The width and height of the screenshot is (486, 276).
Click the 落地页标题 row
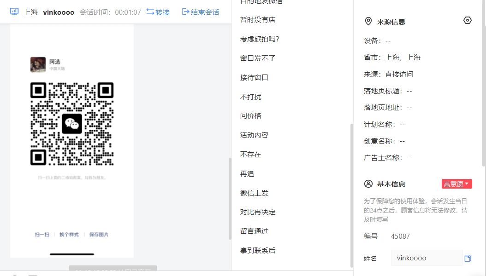(388, 91)
